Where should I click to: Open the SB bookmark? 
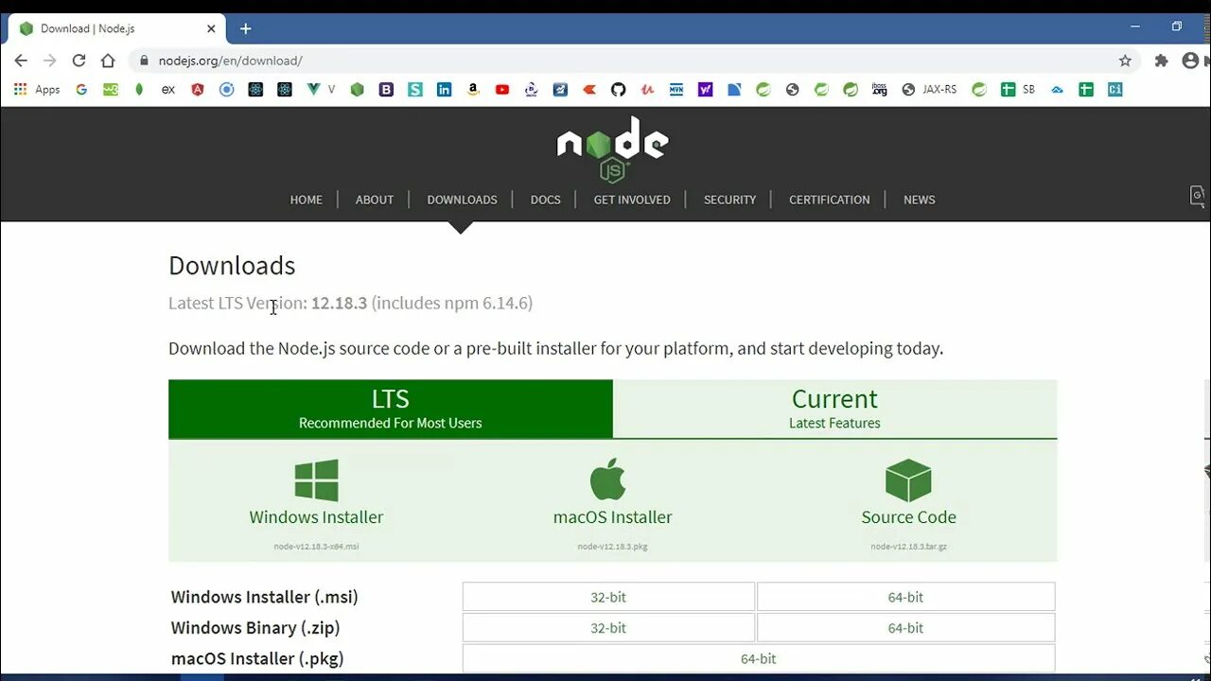point(1018,90)
